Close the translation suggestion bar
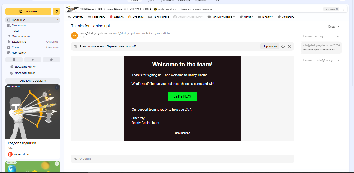The width and height of the screenshot is (354, 173). point(289,46)
